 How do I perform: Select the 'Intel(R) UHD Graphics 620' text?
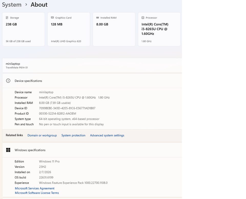(x=66, y=41)
